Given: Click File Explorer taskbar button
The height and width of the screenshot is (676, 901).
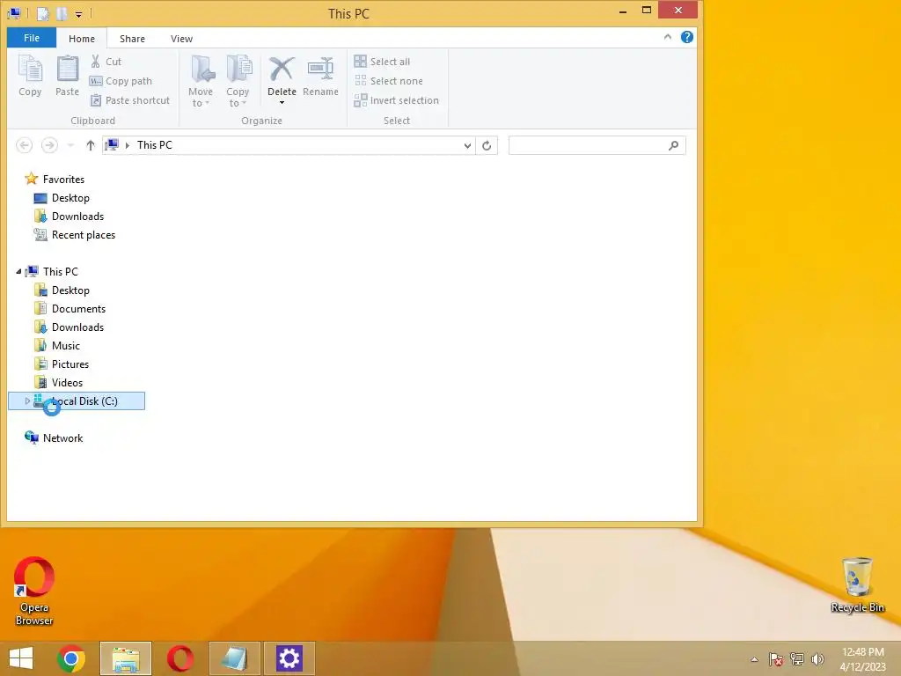Looking at the screenshot, I should click(x=126, y=658).
